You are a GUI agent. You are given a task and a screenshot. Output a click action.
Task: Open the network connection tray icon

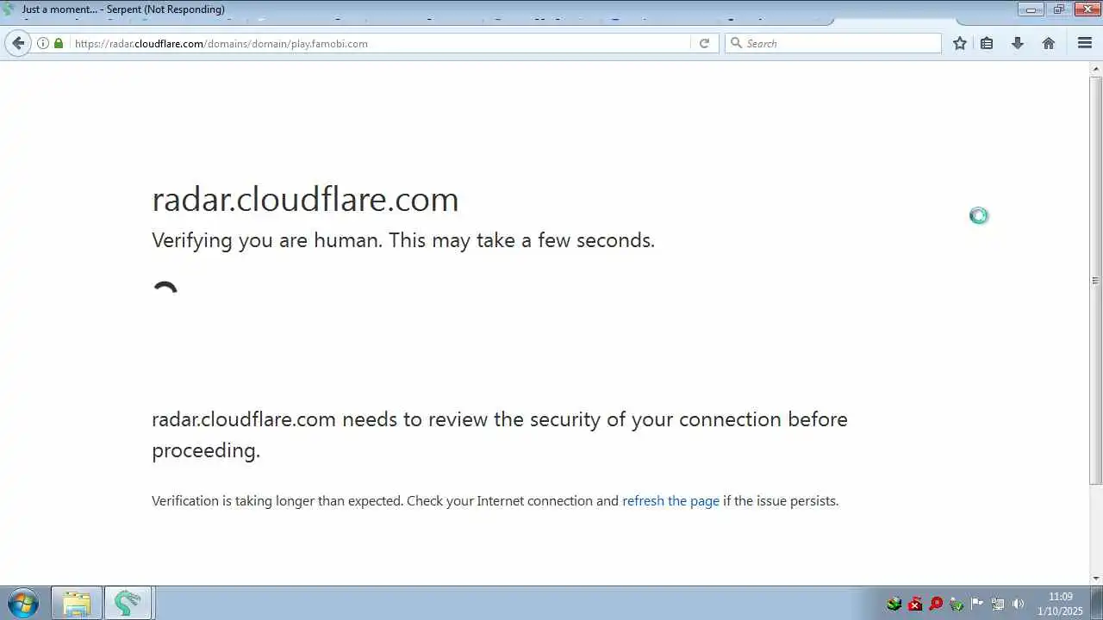click(998, 604)
